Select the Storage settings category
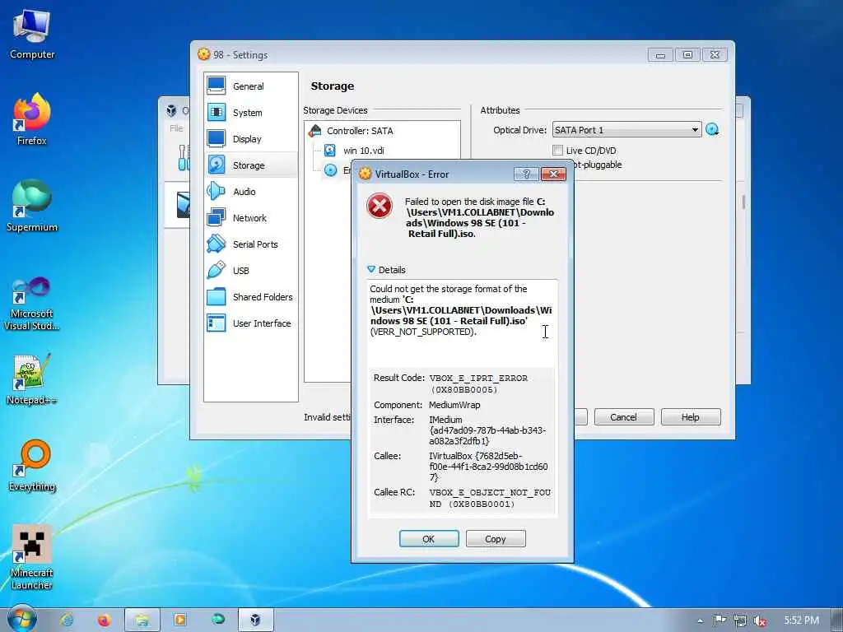The height and width of the screenshot is (632, 843). pyautogui.click(x=250, y=165)
